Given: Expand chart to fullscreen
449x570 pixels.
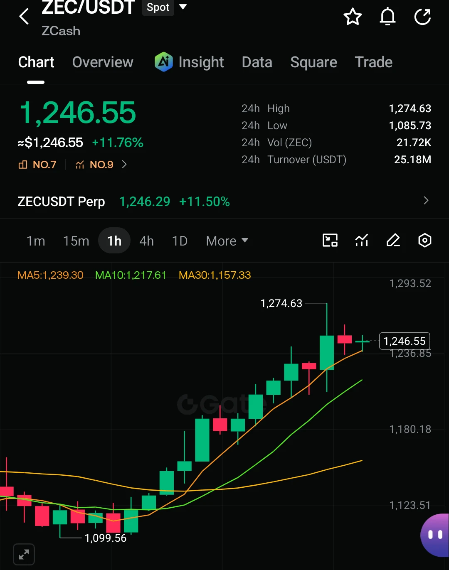Looking at the screenshot, I should coord(24,554).
